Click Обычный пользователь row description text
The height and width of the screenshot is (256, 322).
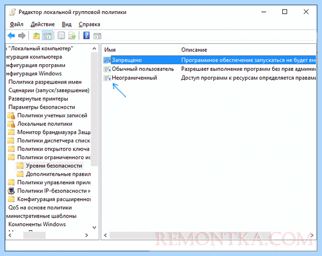tap(248, 69)
